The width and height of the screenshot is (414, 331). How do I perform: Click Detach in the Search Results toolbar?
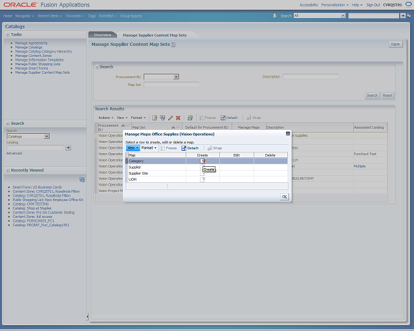pos(229,118)
